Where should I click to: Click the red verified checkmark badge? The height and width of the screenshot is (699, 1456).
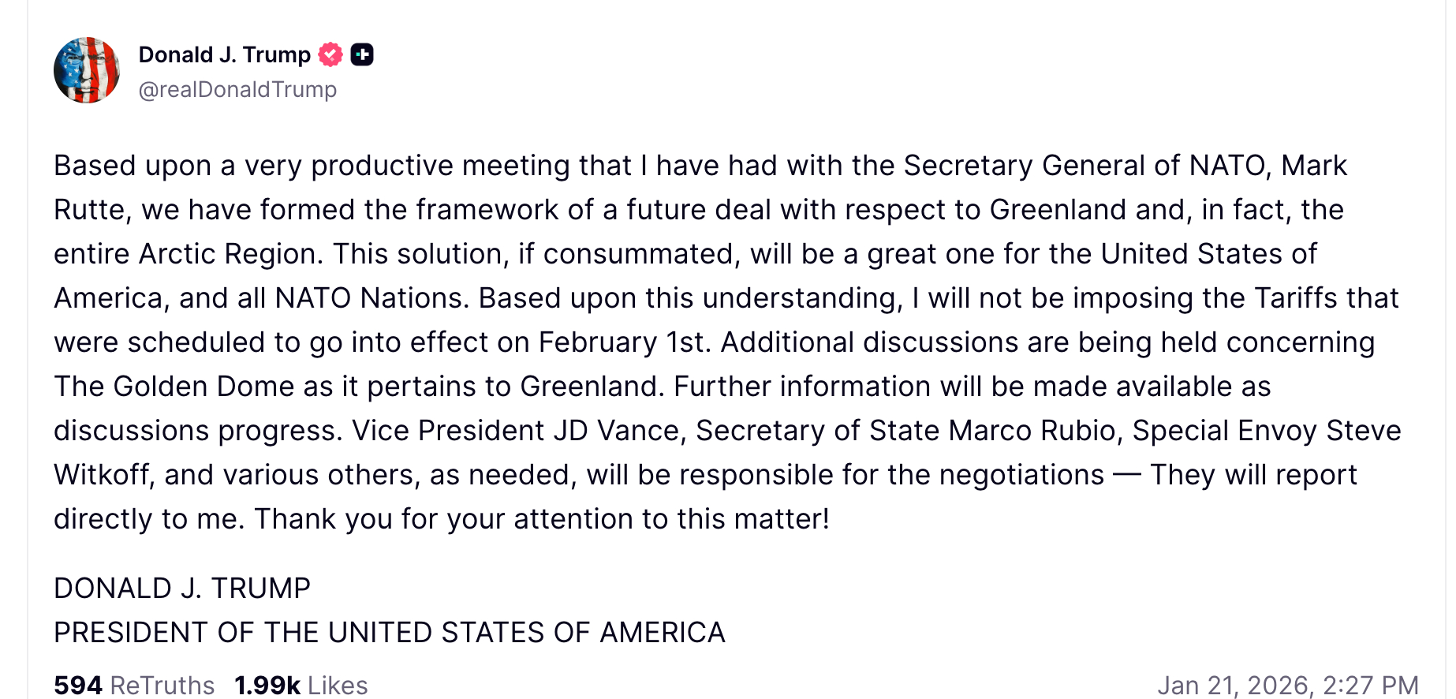(x=330, y=54)
